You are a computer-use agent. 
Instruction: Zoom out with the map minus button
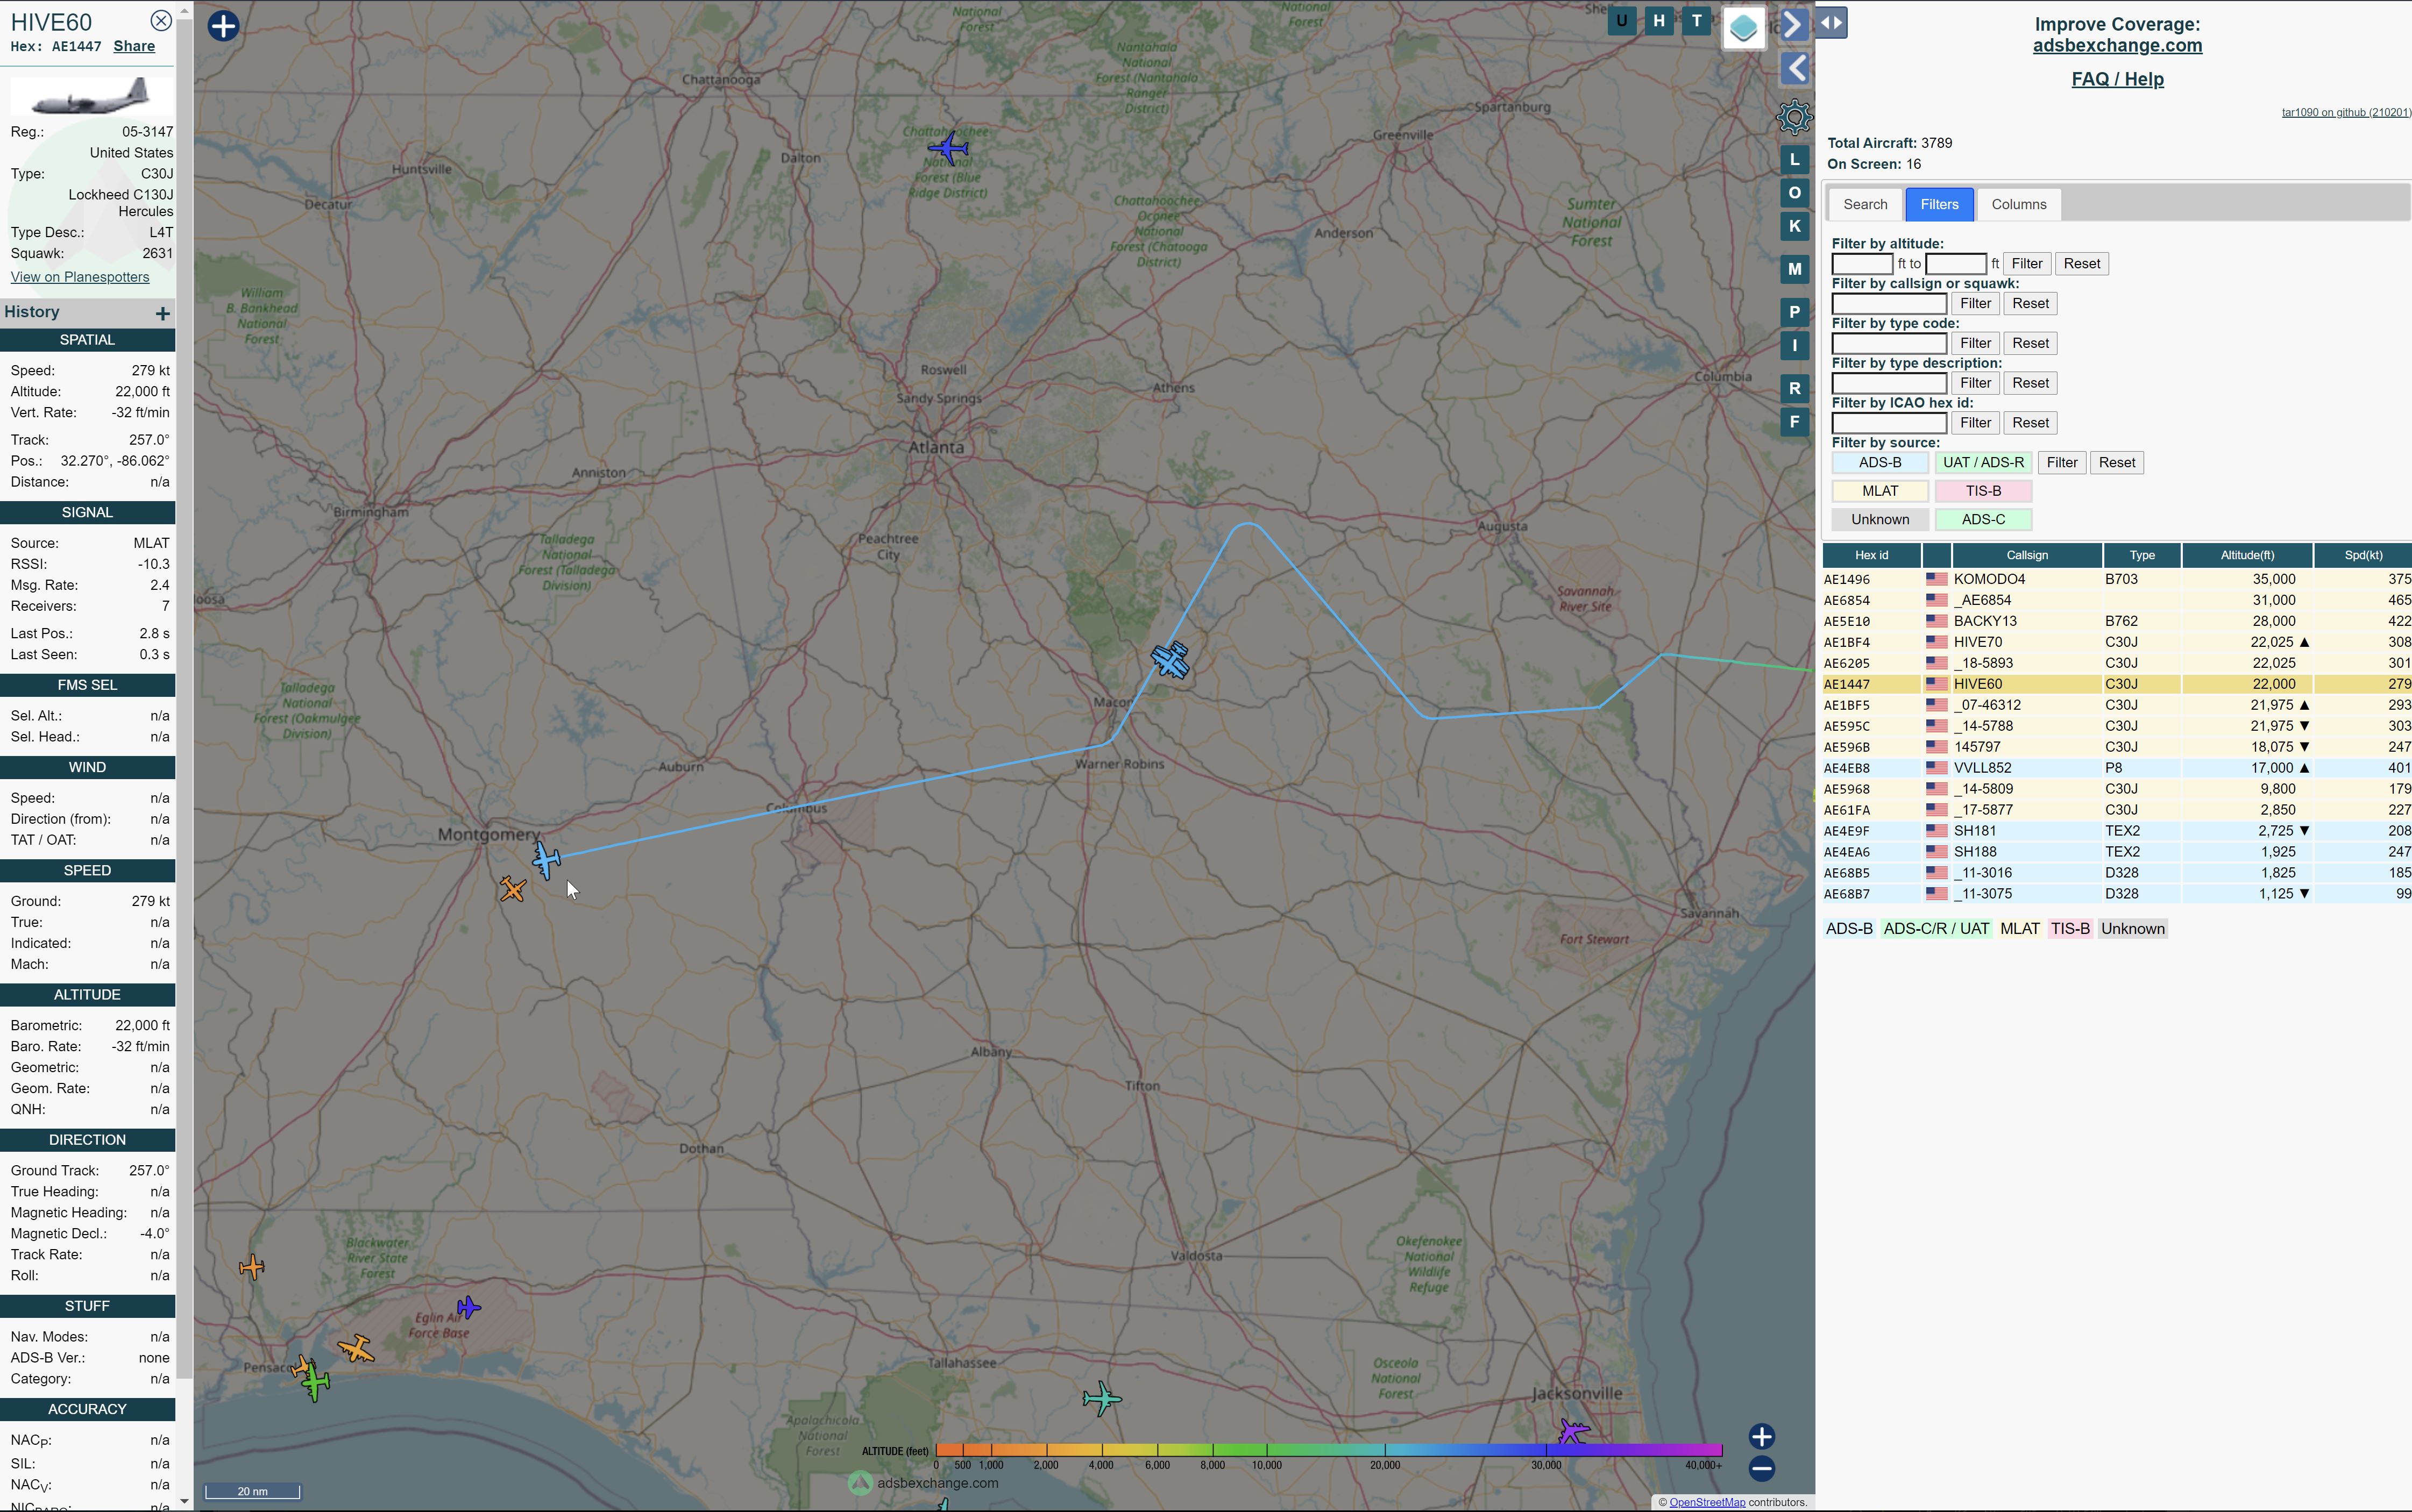click(1762, 1469)
